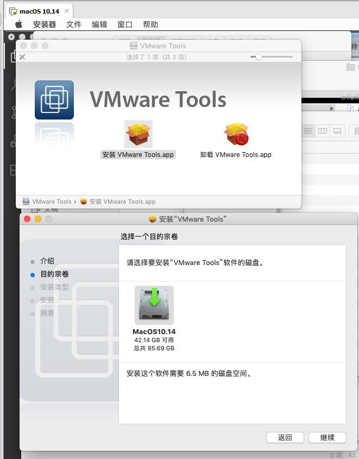359x459 pixels.
Task: Click package icon in installer title bar
Action: 152,219
